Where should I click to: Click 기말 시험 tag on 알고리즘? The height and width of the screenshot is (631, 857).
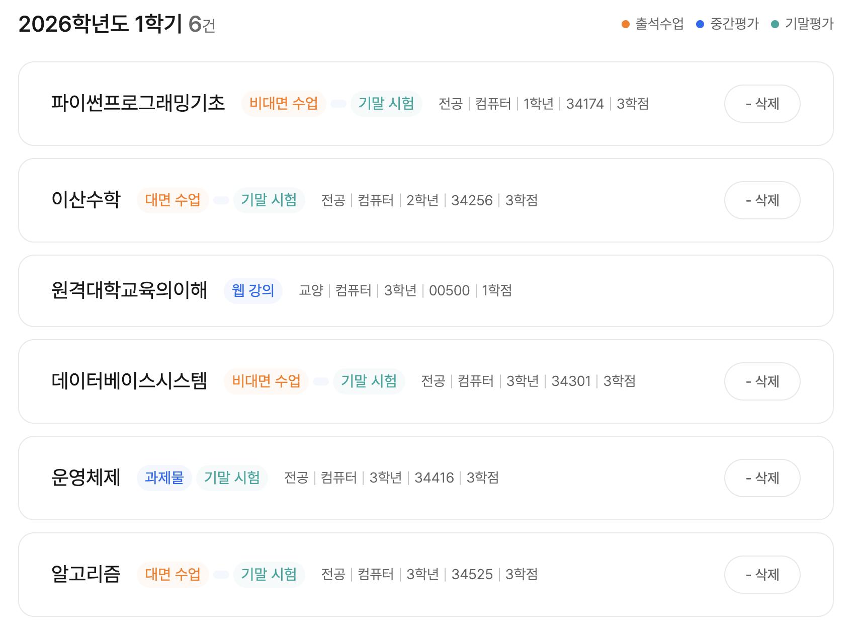click(269, 575)
